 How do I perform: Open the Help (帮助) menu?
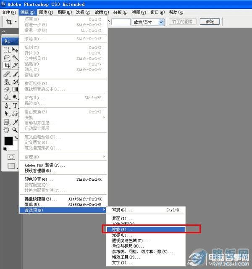click(176, 12)
